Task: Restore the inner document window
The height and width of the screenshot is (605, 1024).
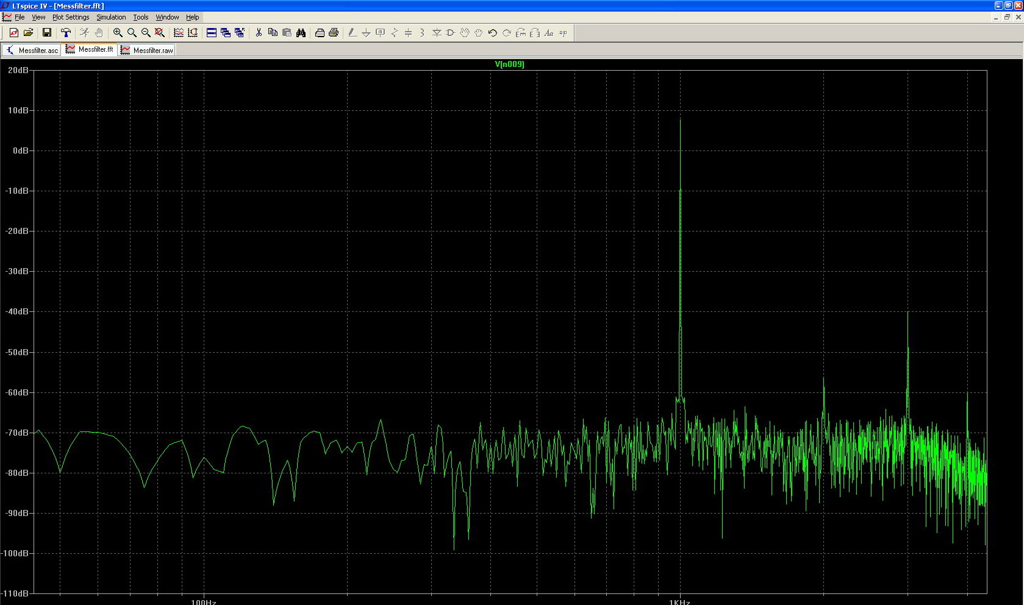Action: click(x=1008, y=17)
